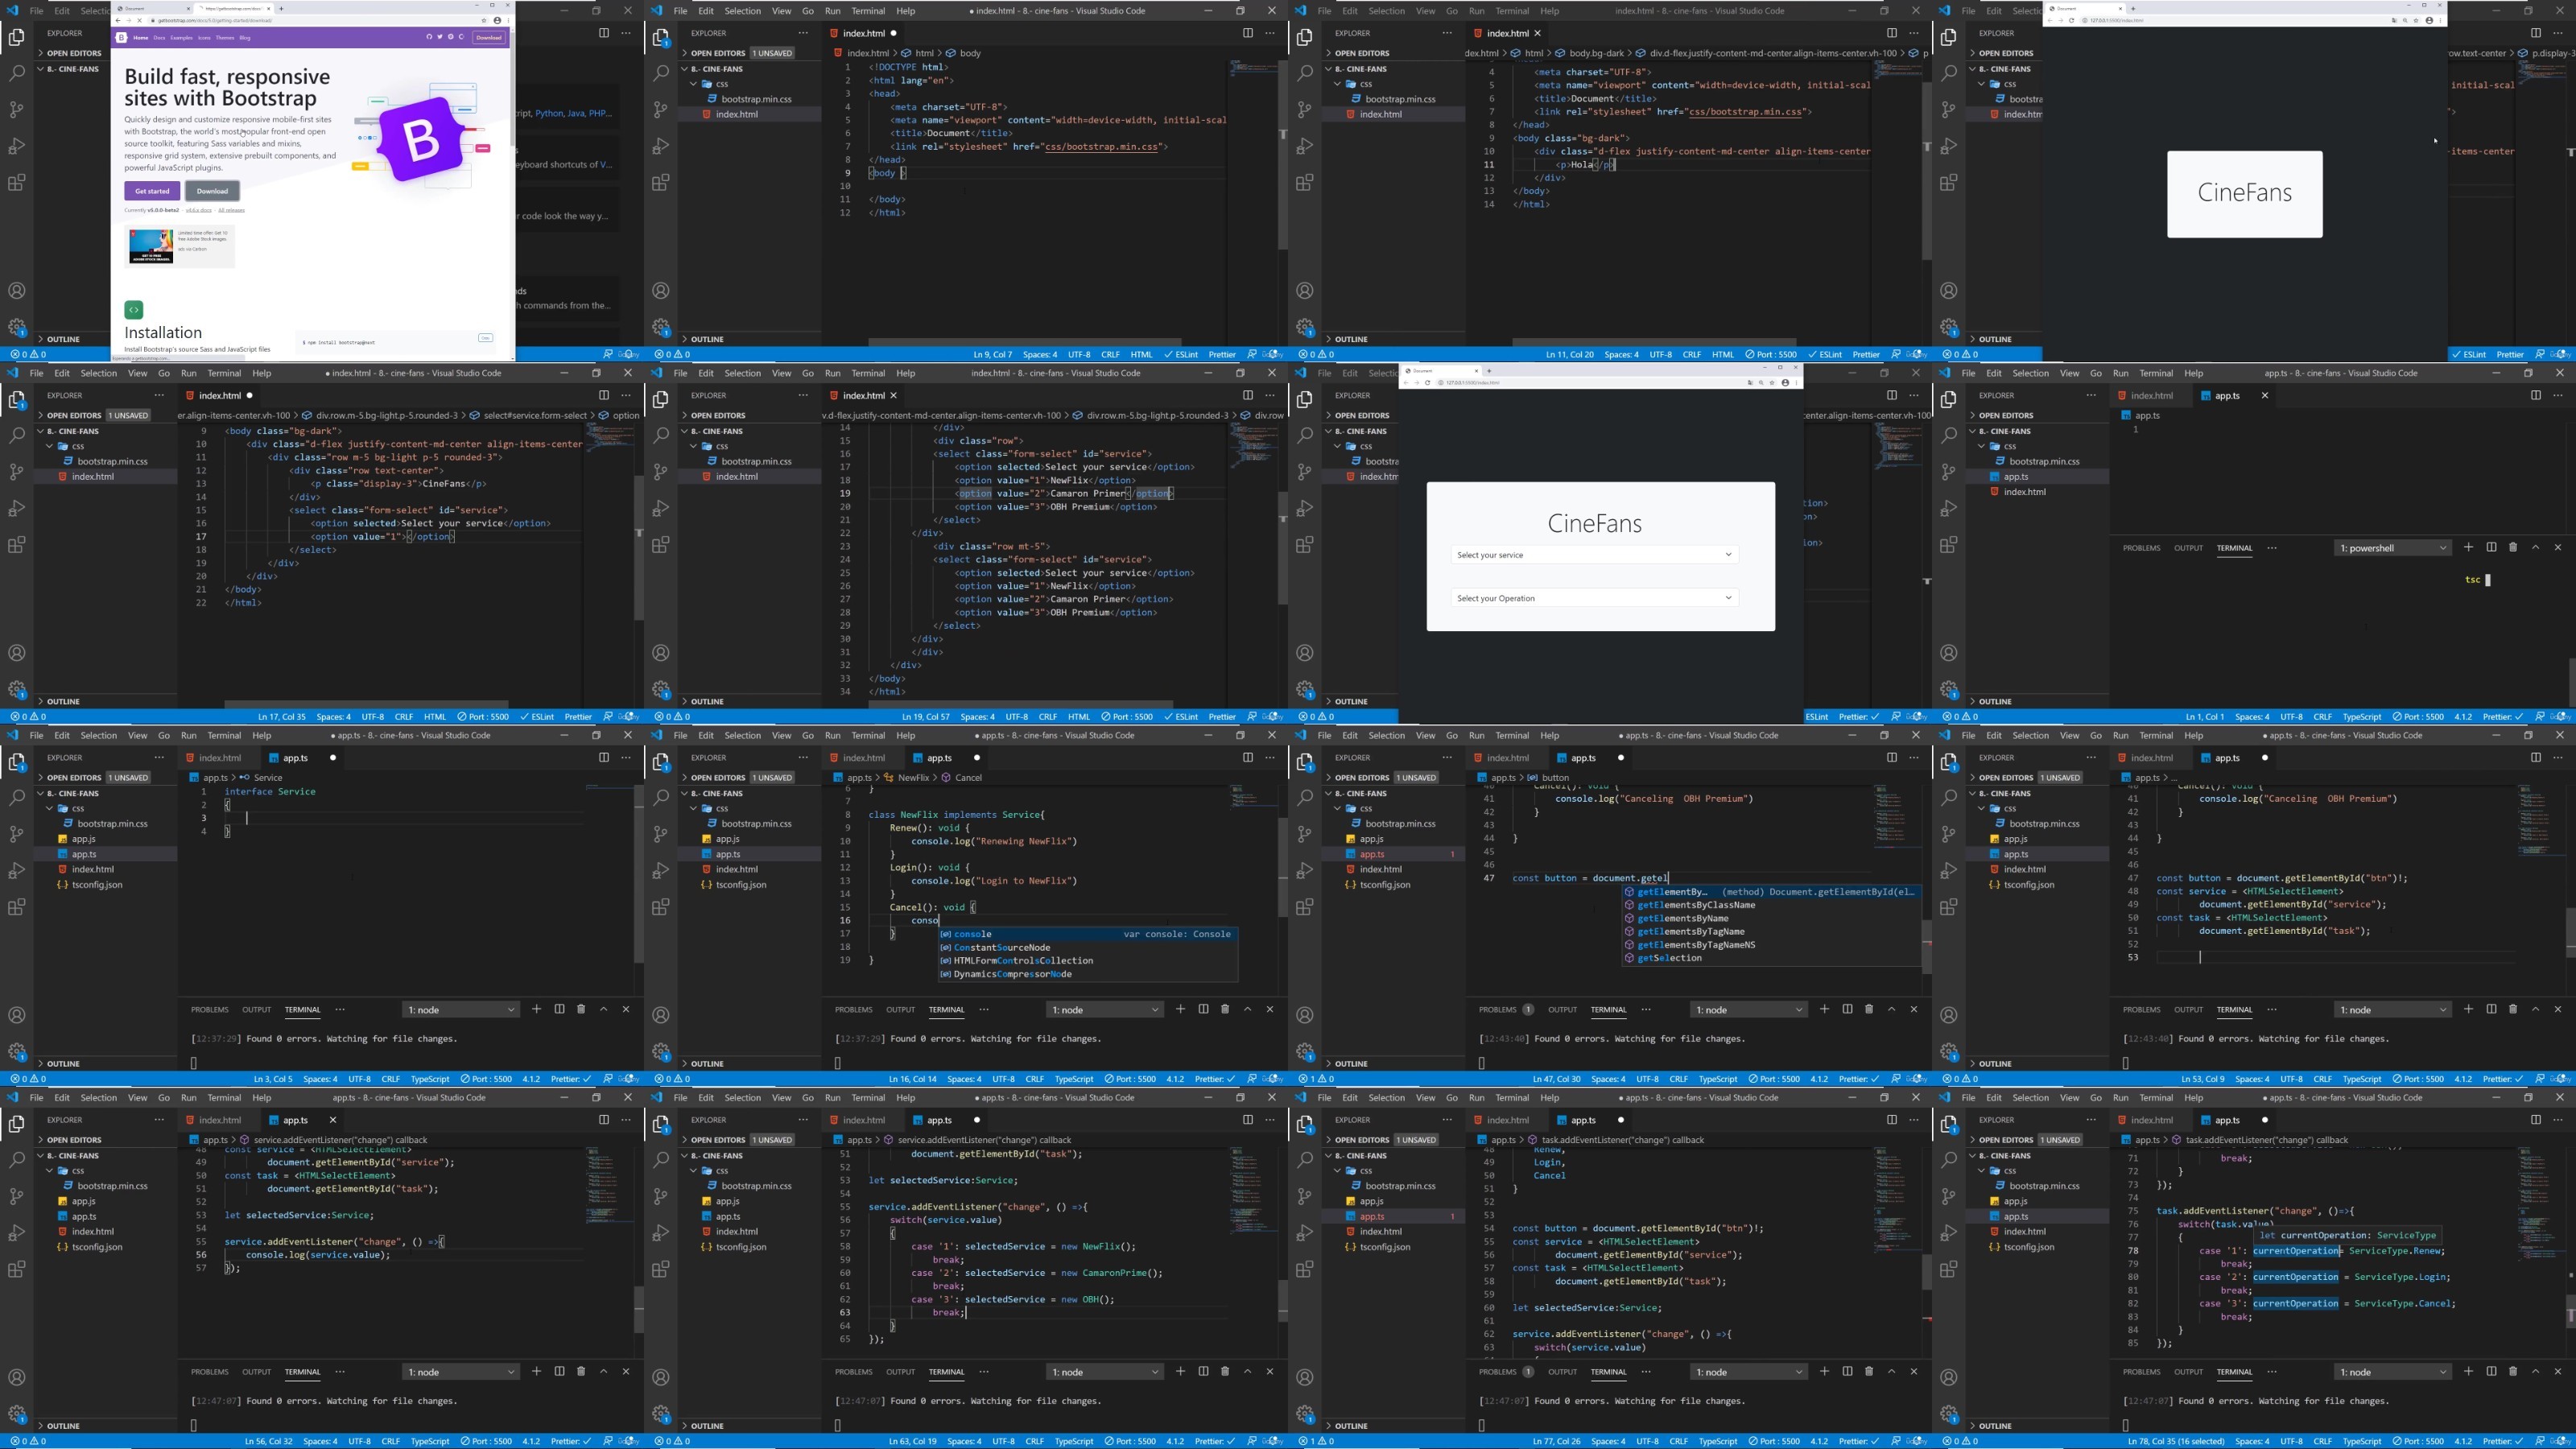Kill terminal via trash icon beside powershell dropdown

[x=2513, y=548]
